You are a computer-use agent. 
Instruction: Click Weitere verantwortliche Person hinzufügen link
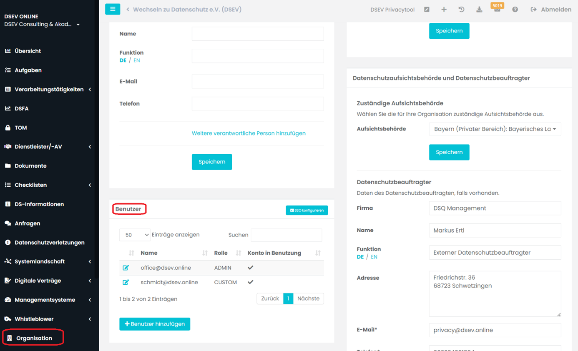pyautogui.click(x=249, y=133)
